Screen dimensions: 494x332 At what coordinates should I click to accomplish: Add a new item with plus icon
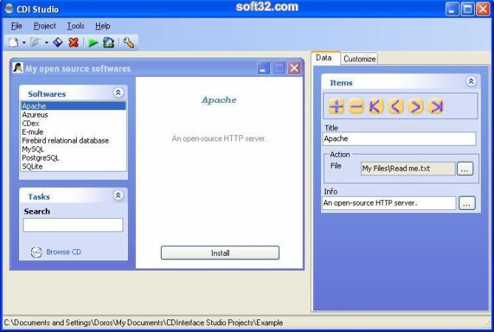pyautogui.click(x=337, y=106)
